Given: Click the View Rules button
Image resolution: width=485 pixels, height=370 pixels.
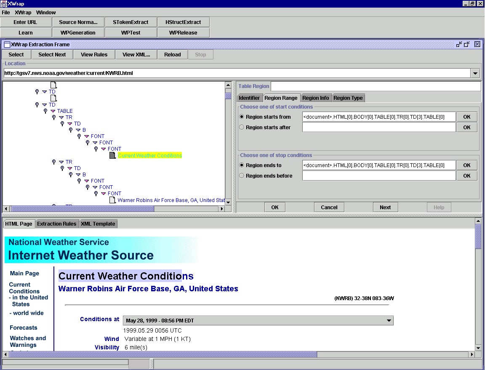Looking at the screenshot, I should pos(94,55).
